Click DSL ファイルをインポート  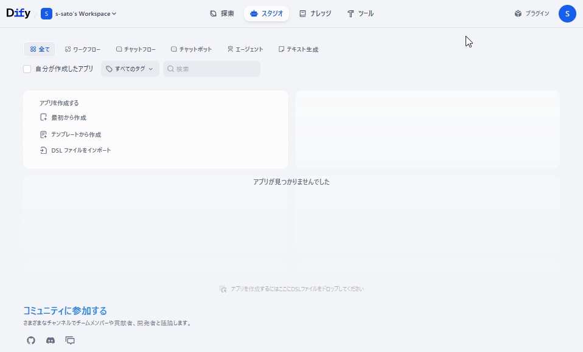coord(80,150)
